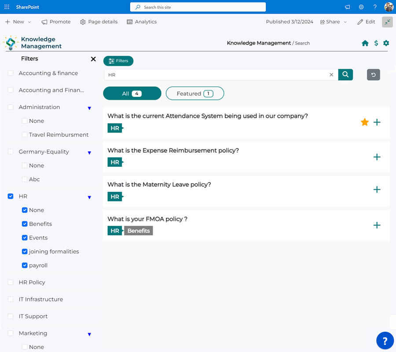This screenshot has height=352, width=396.
Task: Collapse the HR category using its triangle
Action: point(90,197)
